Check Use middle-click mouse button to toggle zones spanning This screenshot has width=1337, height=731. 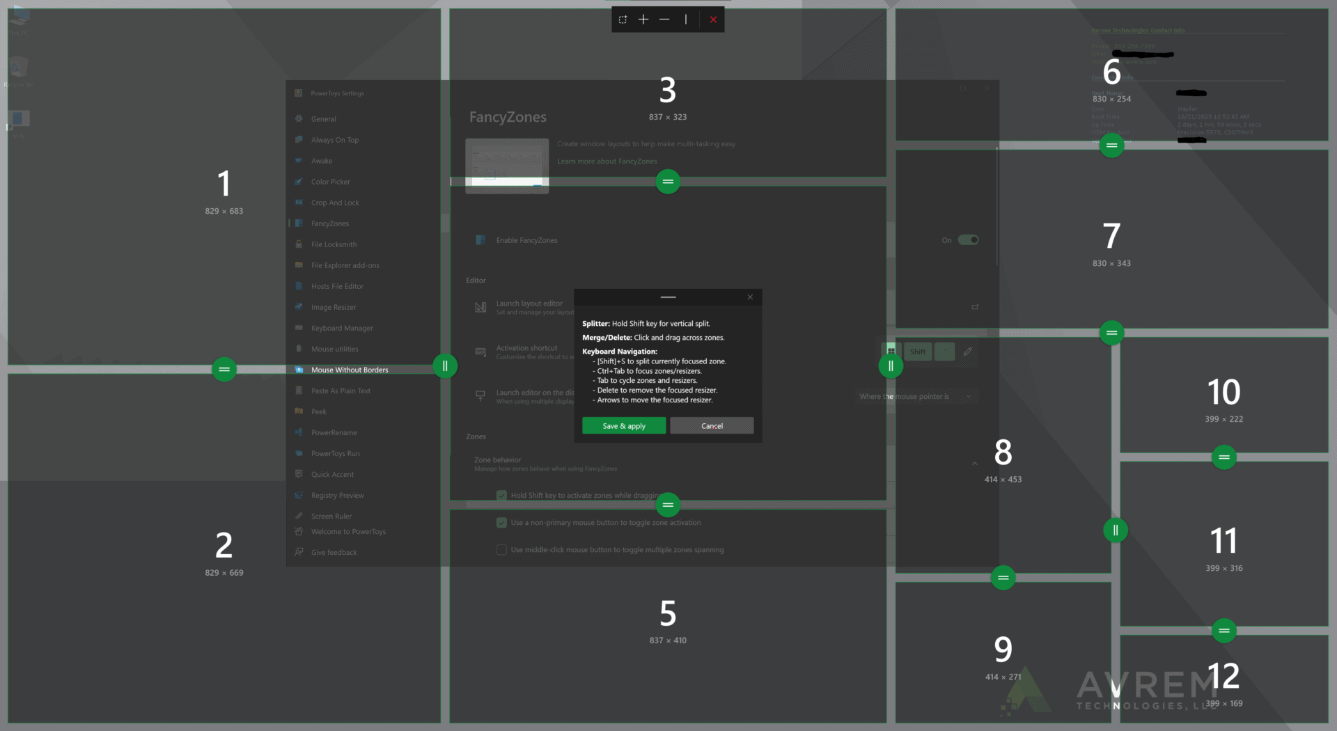(x=501, y=549)
